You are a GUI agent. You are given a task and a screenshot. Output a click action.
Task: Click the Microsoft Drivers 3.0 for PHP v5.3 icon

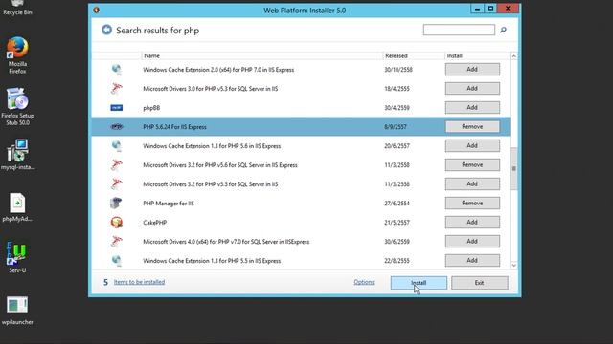(x=117, y=89)
